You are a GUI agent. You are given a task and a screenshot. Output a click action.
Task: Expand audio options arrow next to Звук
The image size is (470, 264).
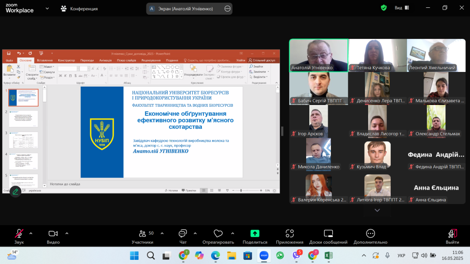pyautogui.click(x=31, y=233)
